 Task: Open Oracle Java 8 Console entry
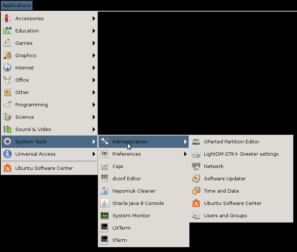click(x=143, y=203)
